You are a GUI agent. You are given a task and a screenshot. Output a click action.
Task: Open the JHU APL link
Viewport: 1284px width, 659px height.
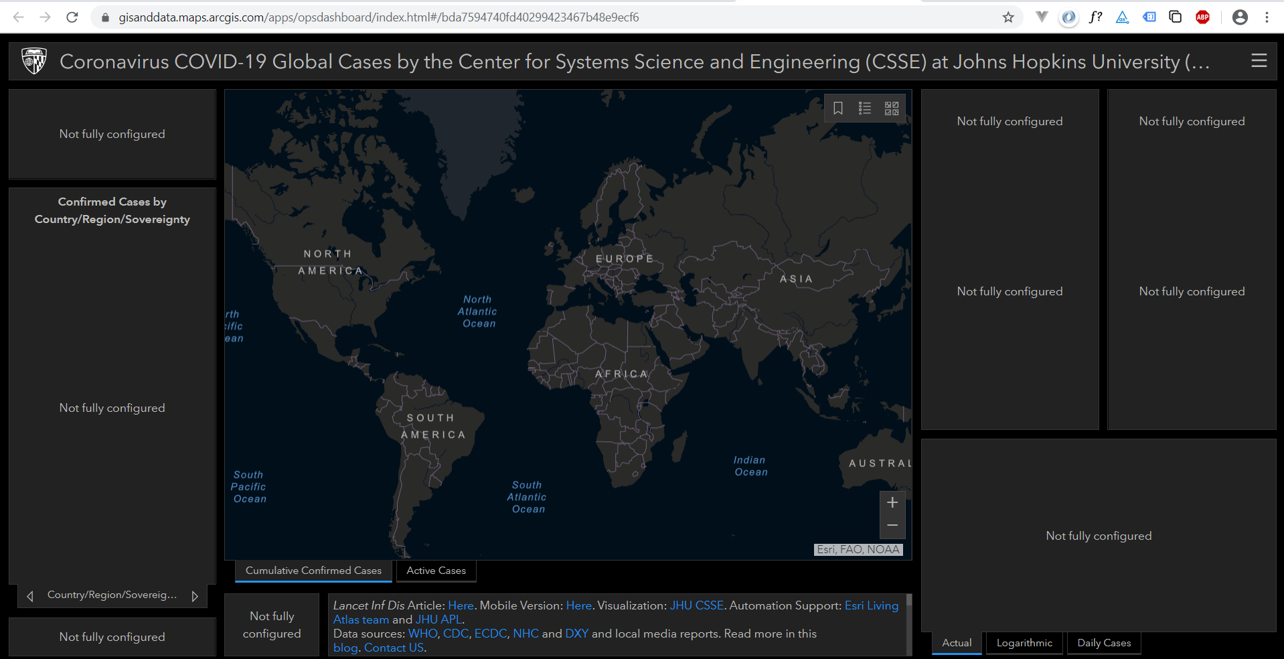[x=438, y=619]
